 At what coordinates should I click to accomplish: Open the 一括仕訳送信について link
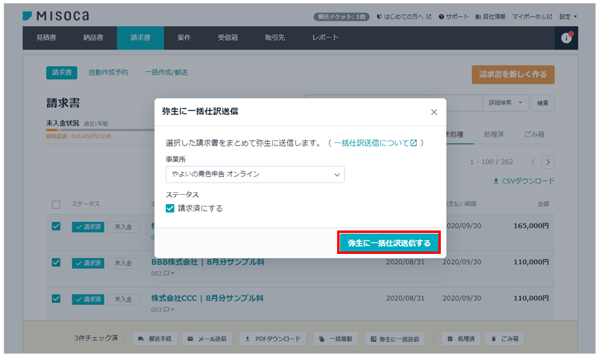coord(375,143)
